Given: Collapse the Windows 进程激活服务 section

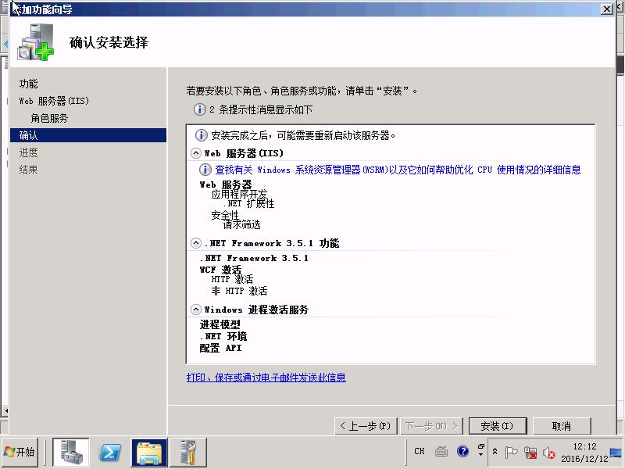Looking at the screenshot, I should (196, 310).
